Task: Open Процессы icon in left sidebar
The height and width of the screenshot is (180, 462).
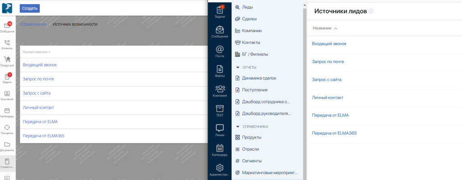Action: (x=7, y=129)
